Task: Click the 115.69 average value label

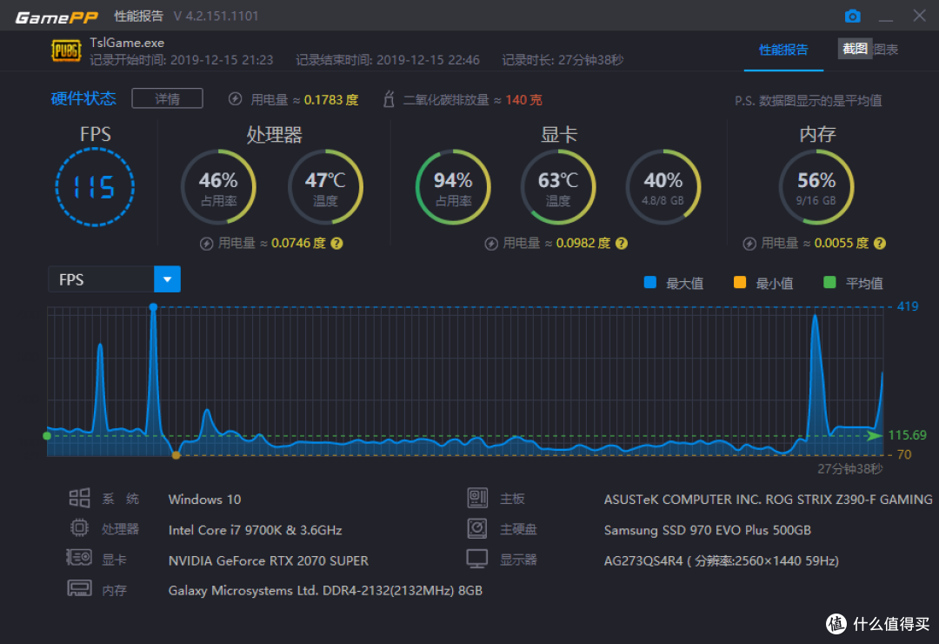Action: [x=907, y=435]
